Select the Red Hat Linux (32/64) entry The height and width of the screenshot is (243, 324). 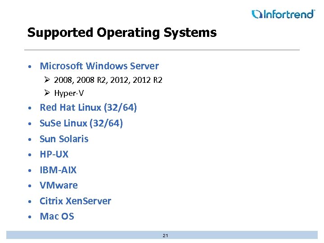click(x=88, y=108)
